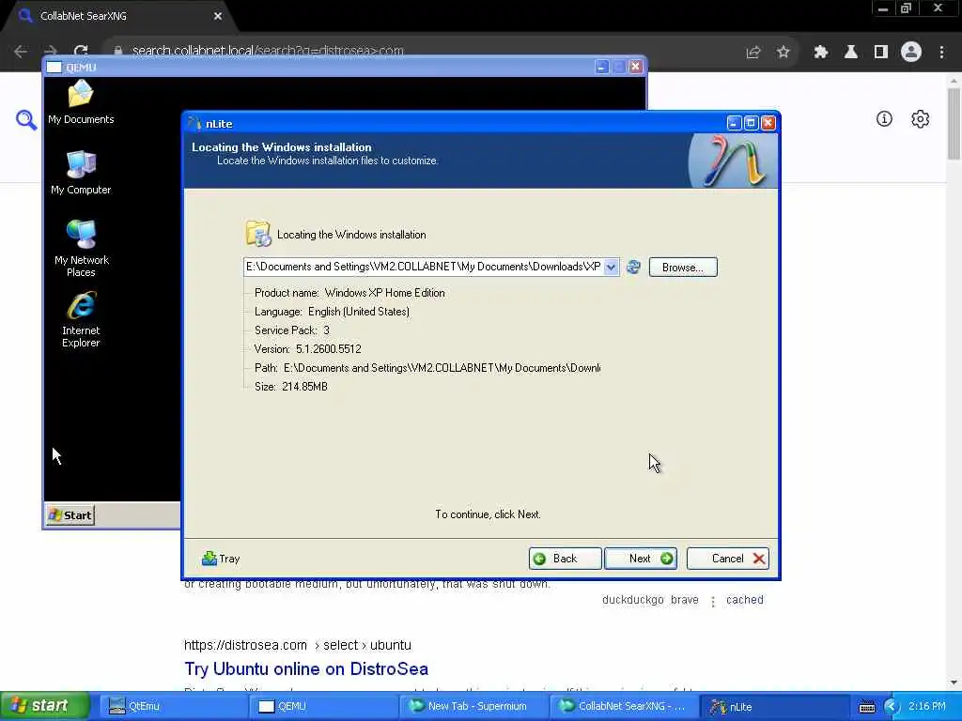Open the host Windows start menu
This screenshot has height=721, width=962.
[x=45, y=706]
